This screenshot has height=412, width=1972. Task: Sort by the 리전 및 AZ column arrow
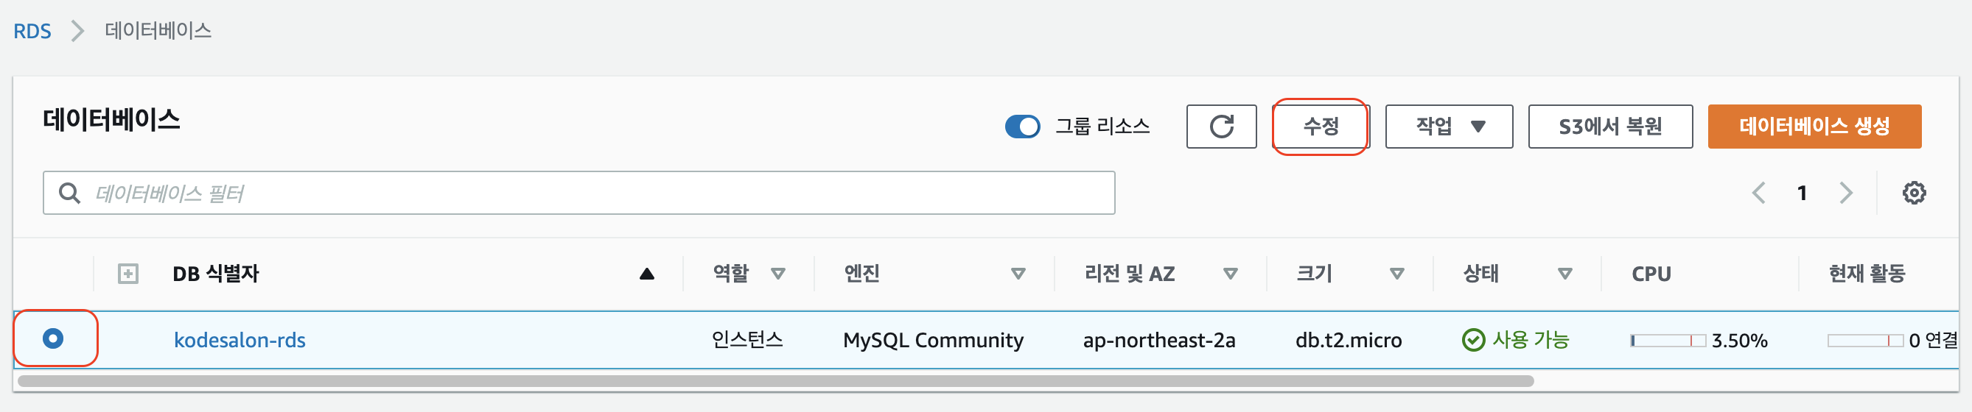pyautogui.click(x=1230, y=274)
